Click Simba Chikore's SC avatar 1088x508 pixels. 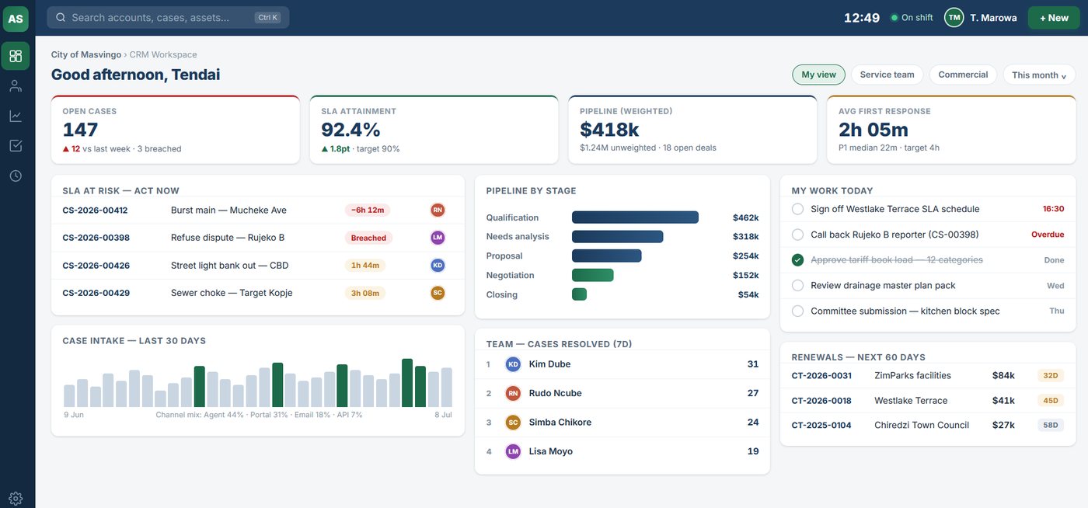coord(513,423)
